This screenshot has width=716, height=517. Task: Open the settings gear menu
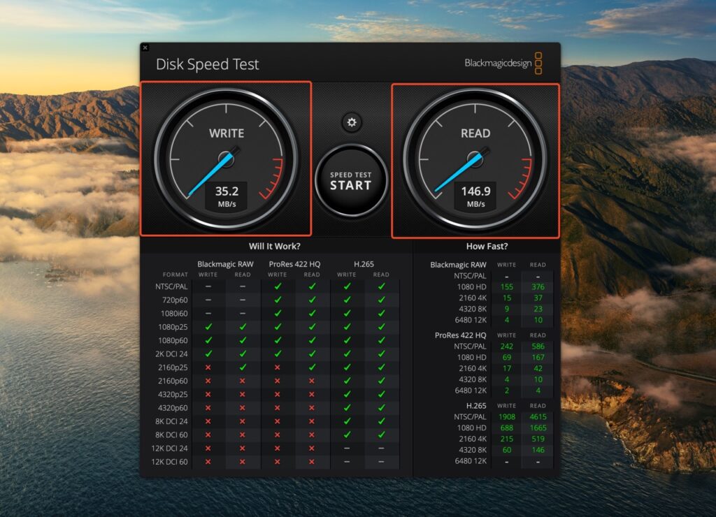point(352,122)
